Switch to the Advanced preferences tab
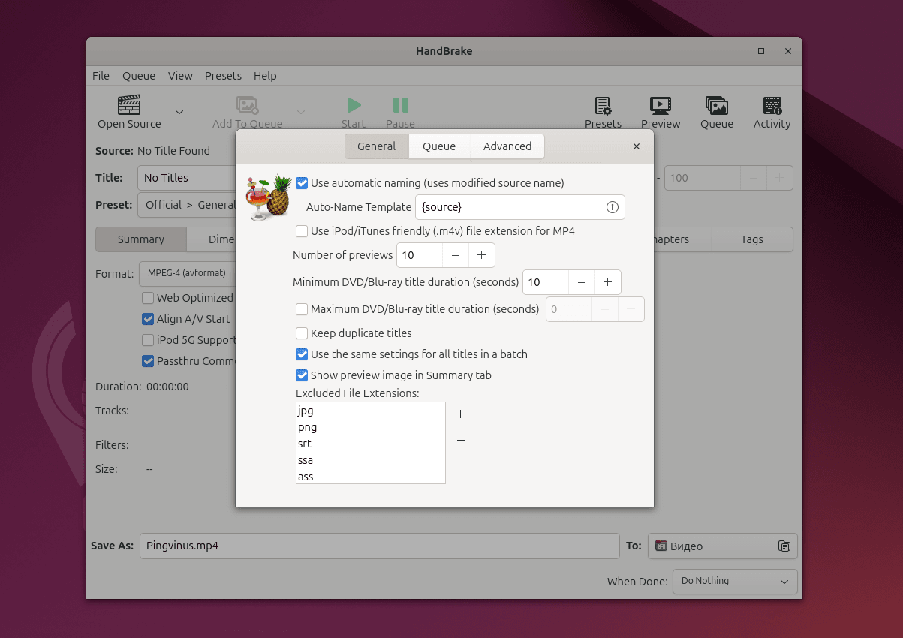The image size is (903, 638). 507,146
